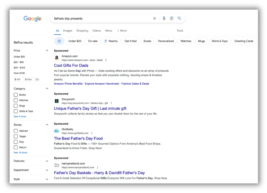The height and width of the screenshot is (193, 267).
Task: Click the magnifying glass search icon
Action: 179,18
